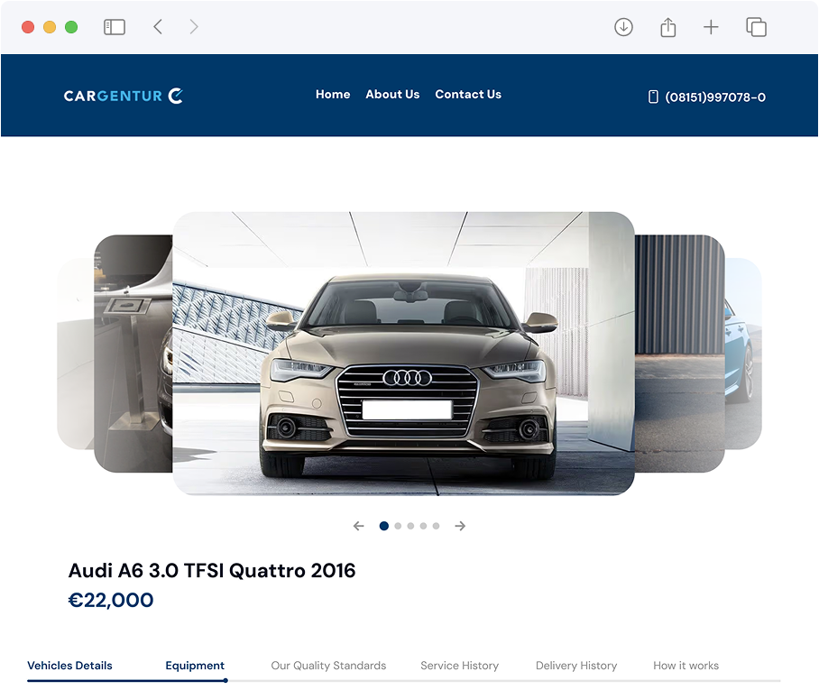Open the browser downloads icon

click(x=623, y=27)
